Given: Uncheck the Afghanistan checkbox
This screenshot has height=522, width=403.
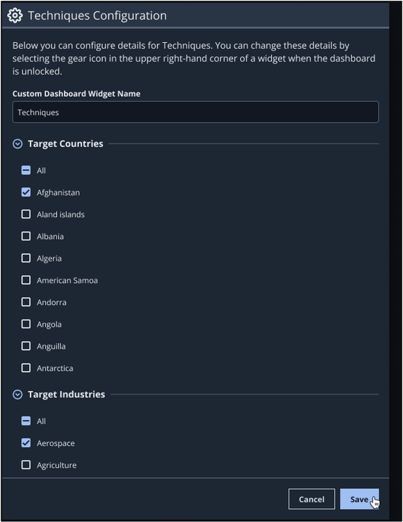Looking at the screenshot, I should coord(26,192).
